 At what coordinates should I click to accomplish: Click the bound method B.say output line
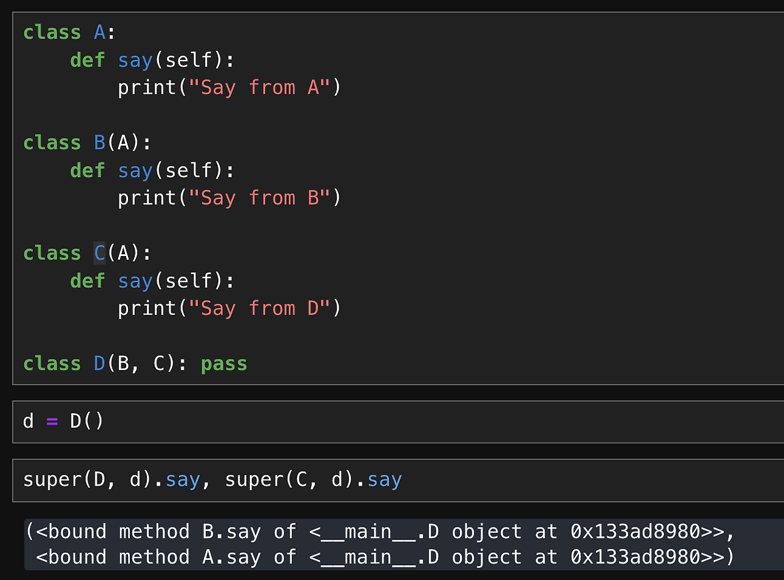(245, 531)
